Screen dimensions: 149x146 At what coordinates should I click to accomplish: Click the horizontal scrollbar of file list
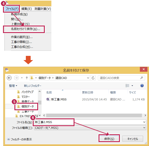(x=94, y=115)
